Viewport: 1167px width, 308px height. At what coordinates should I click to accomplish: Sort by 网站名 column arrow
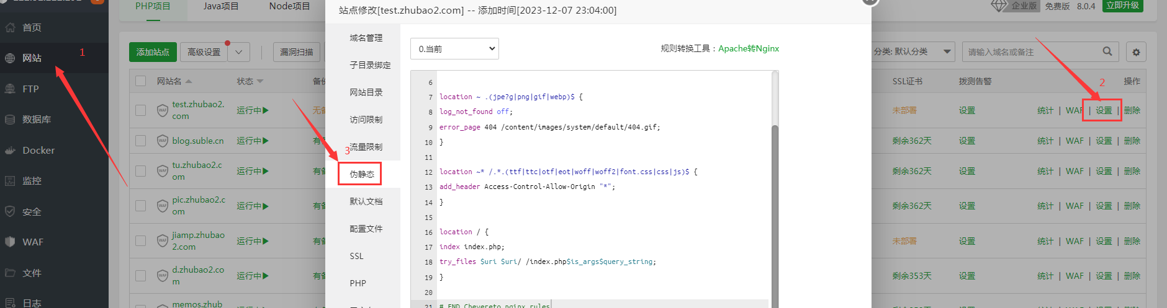coord(189,81)
